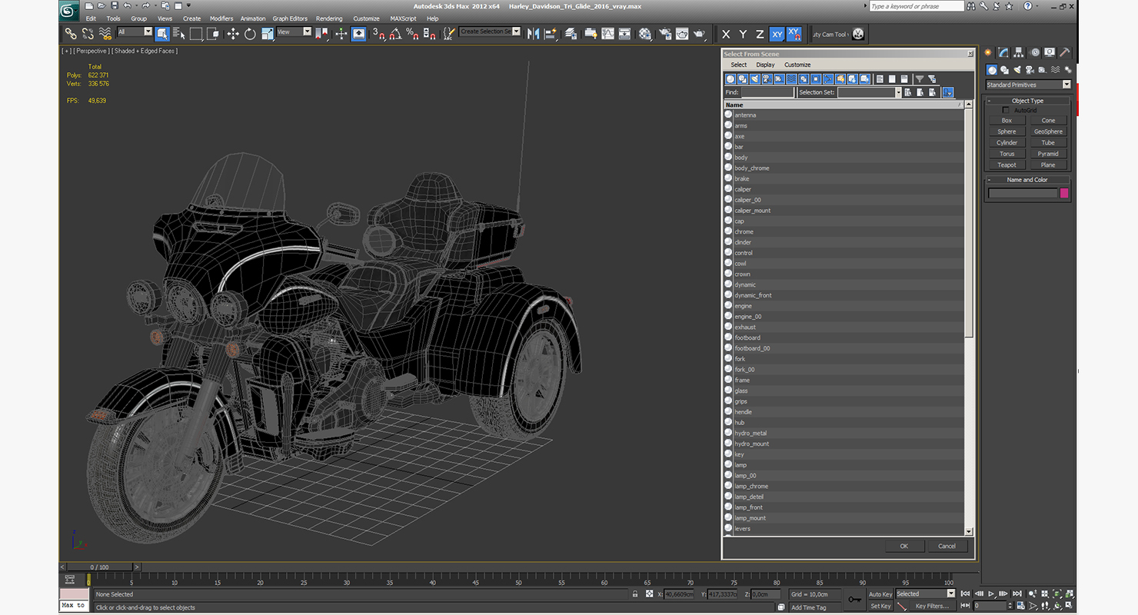Choose the Select and Uniform Scale tool
Image resolution: width=1138 pixels, height=615 pixels.
pyautogui.click(x=268, y=34)
